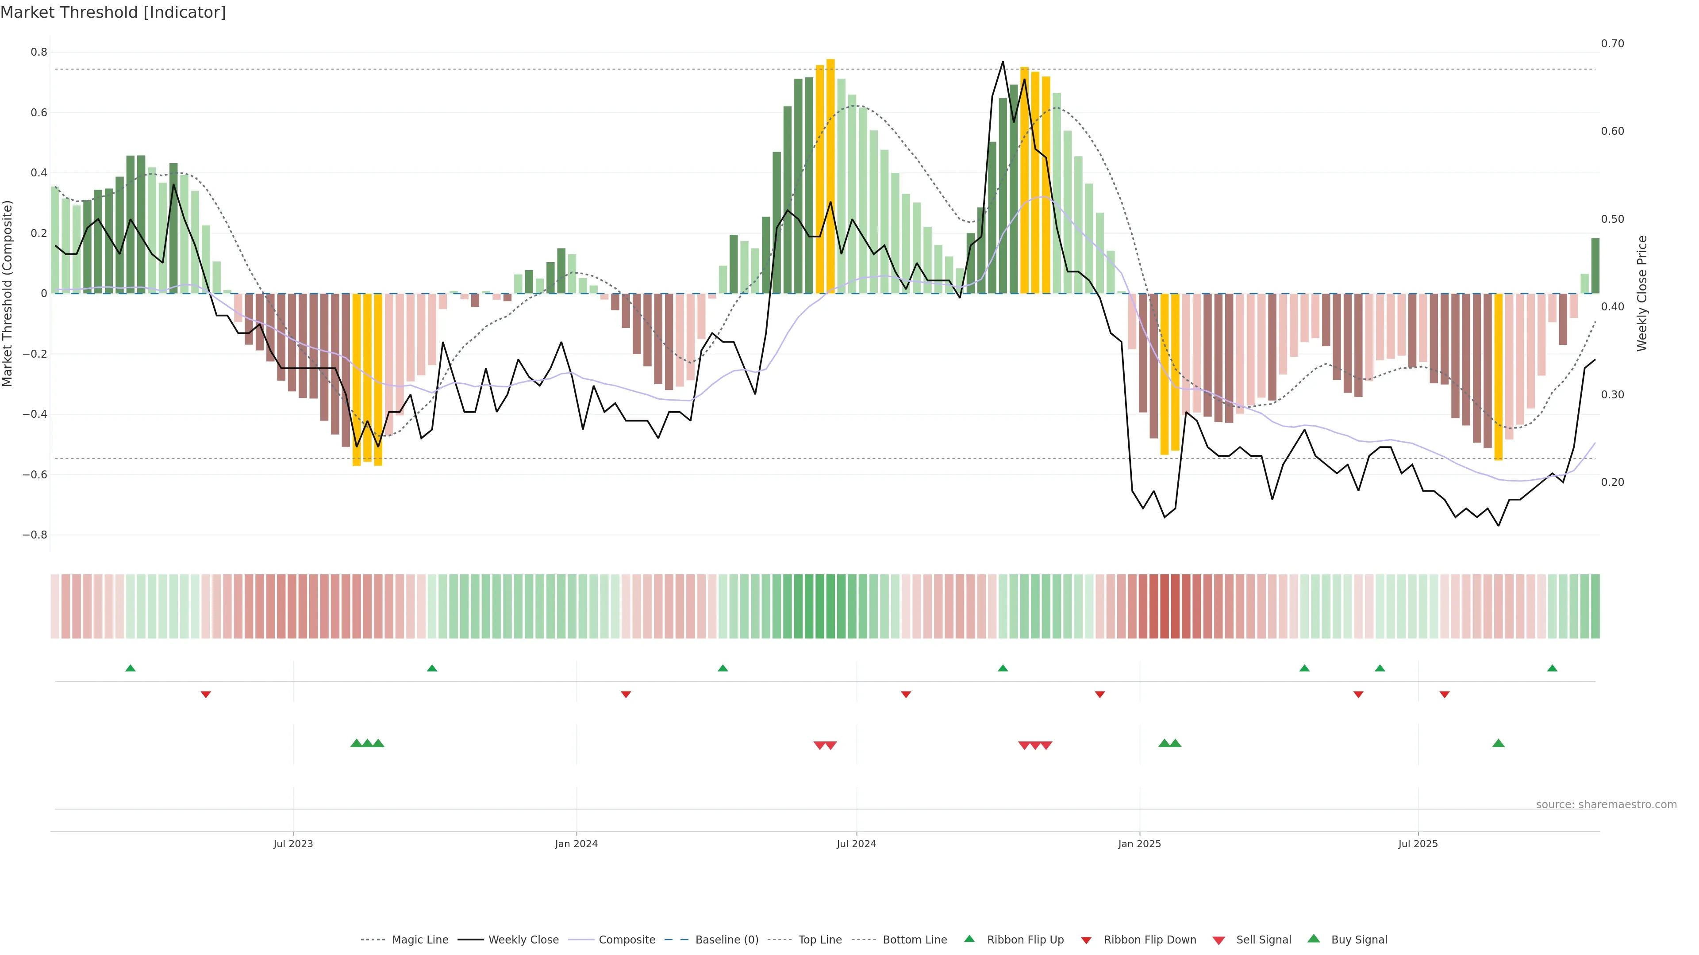Click the Top Line legend label

pyautogui.click(x=820, y=940)
